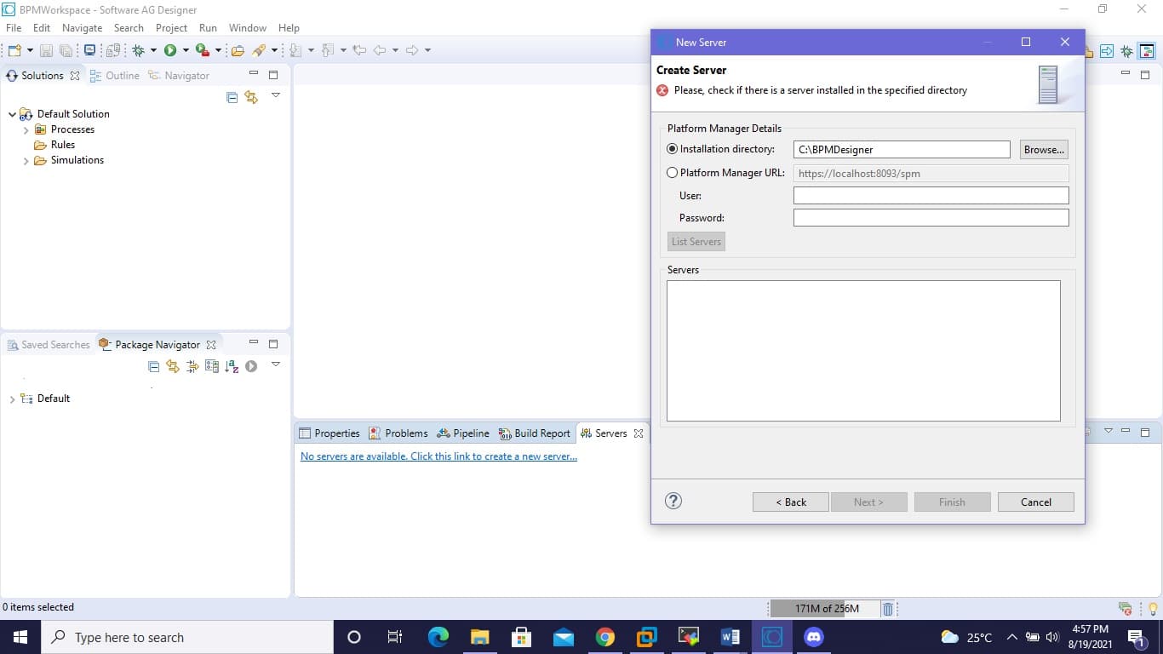
Task: Run garbage collector trash icon in status bar
Action: pyautogui.click(x=888, y=608)
